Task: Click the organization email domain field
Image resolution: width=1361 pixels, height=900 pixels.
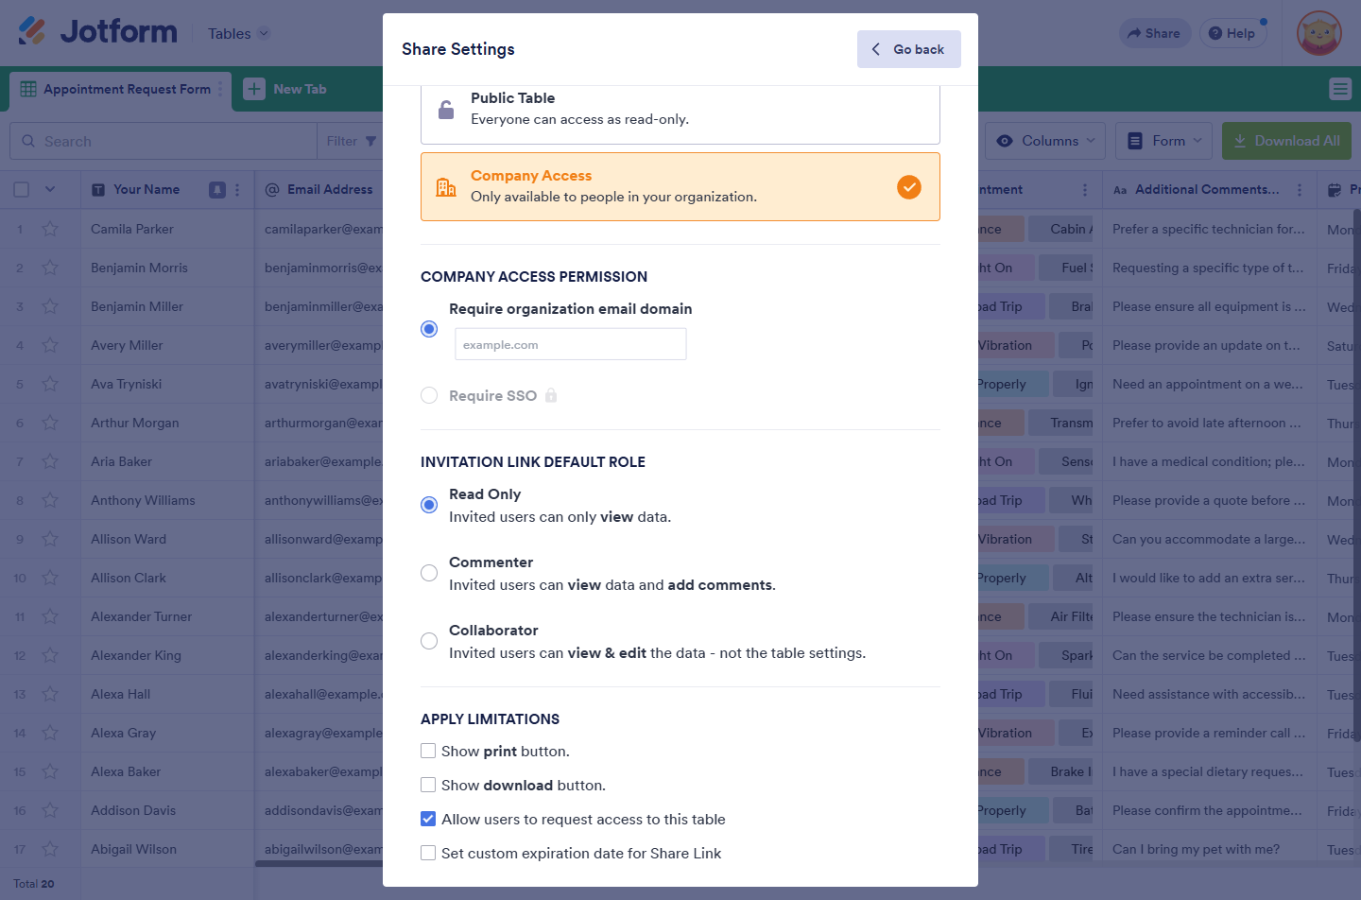Action: [x=571, y=345]
